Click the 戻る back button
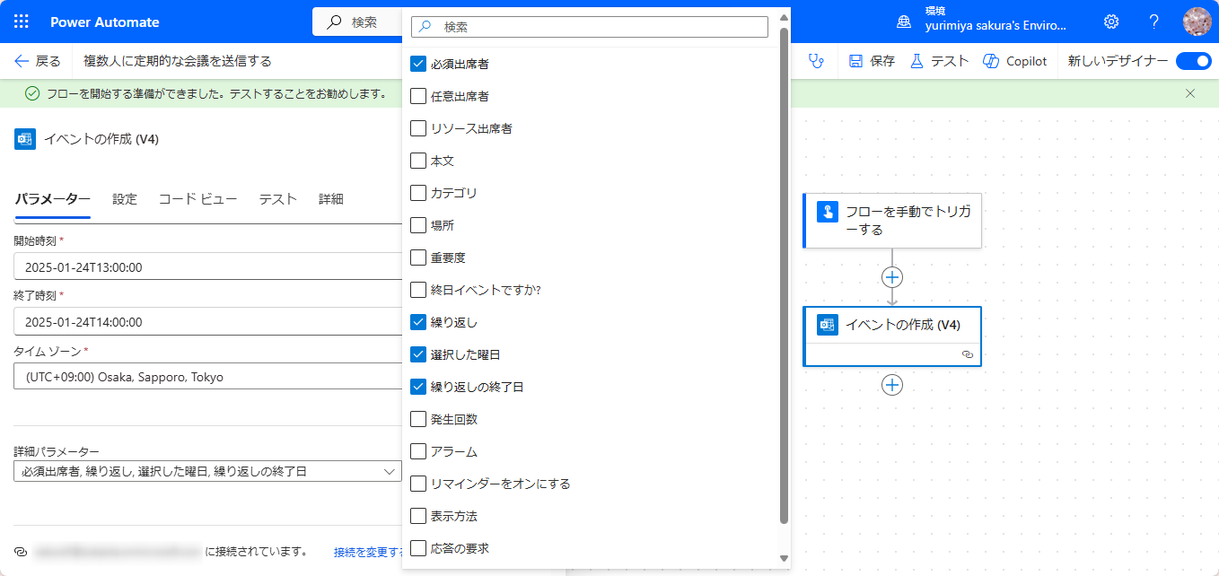This screenshot has height=576, width=1219. (x=38, y=61)
